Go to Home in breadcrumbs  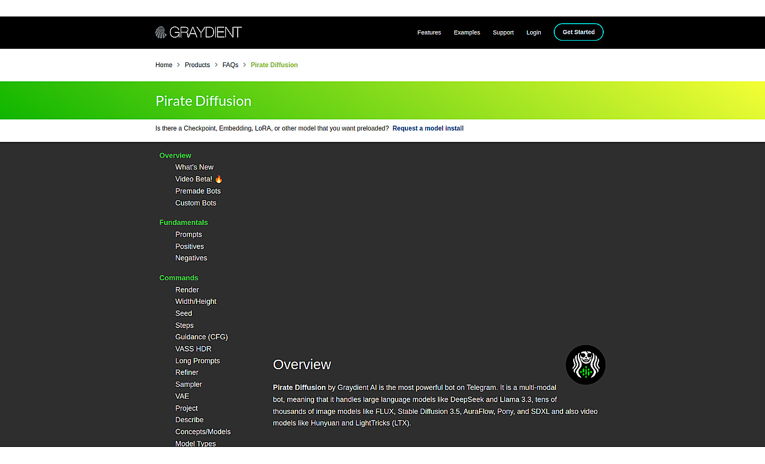(164, 65)
